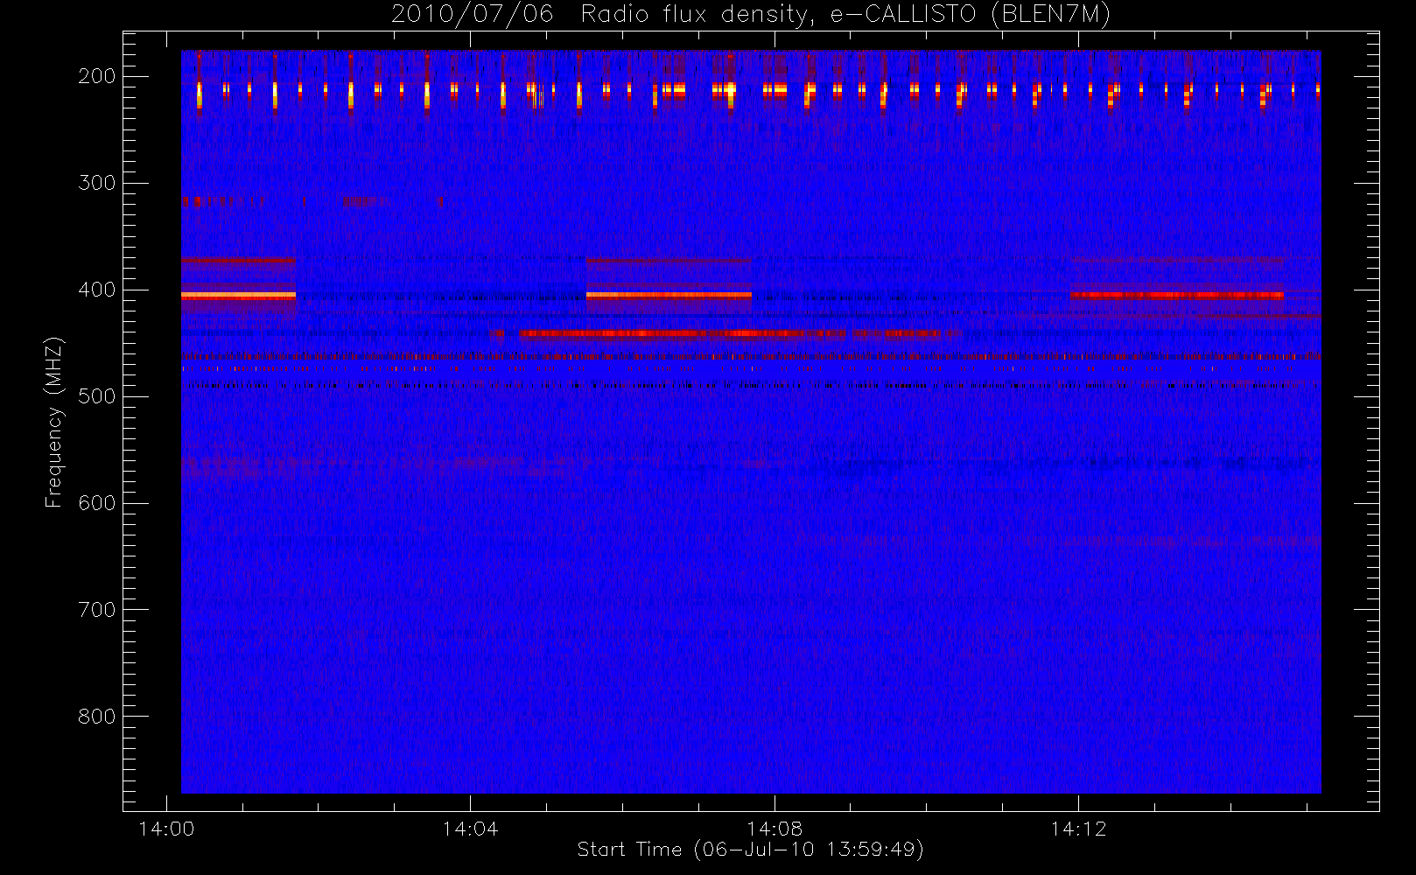This screenshot has height=875, width=1416.
Task: Click the 14:12 time tick label
Action: pos(1078,829)
